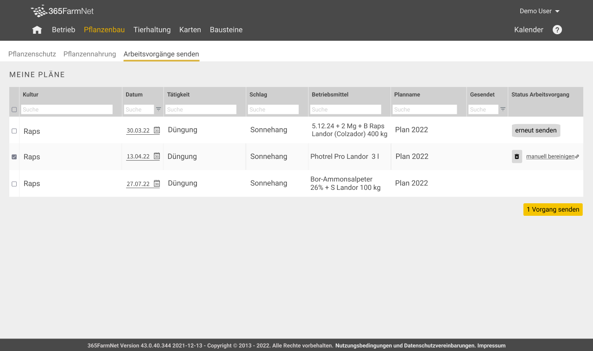Screen dimensions: 593x351
Task: Open calendar picker for date 27.07.22
Action: pos(157,183)
